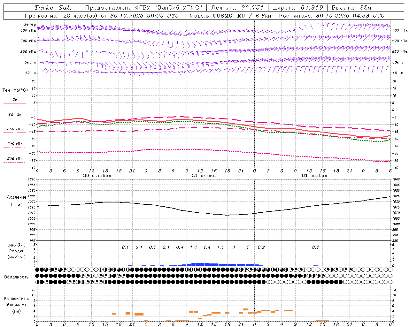Click the Высота: 22м header value

pos(351,8)
